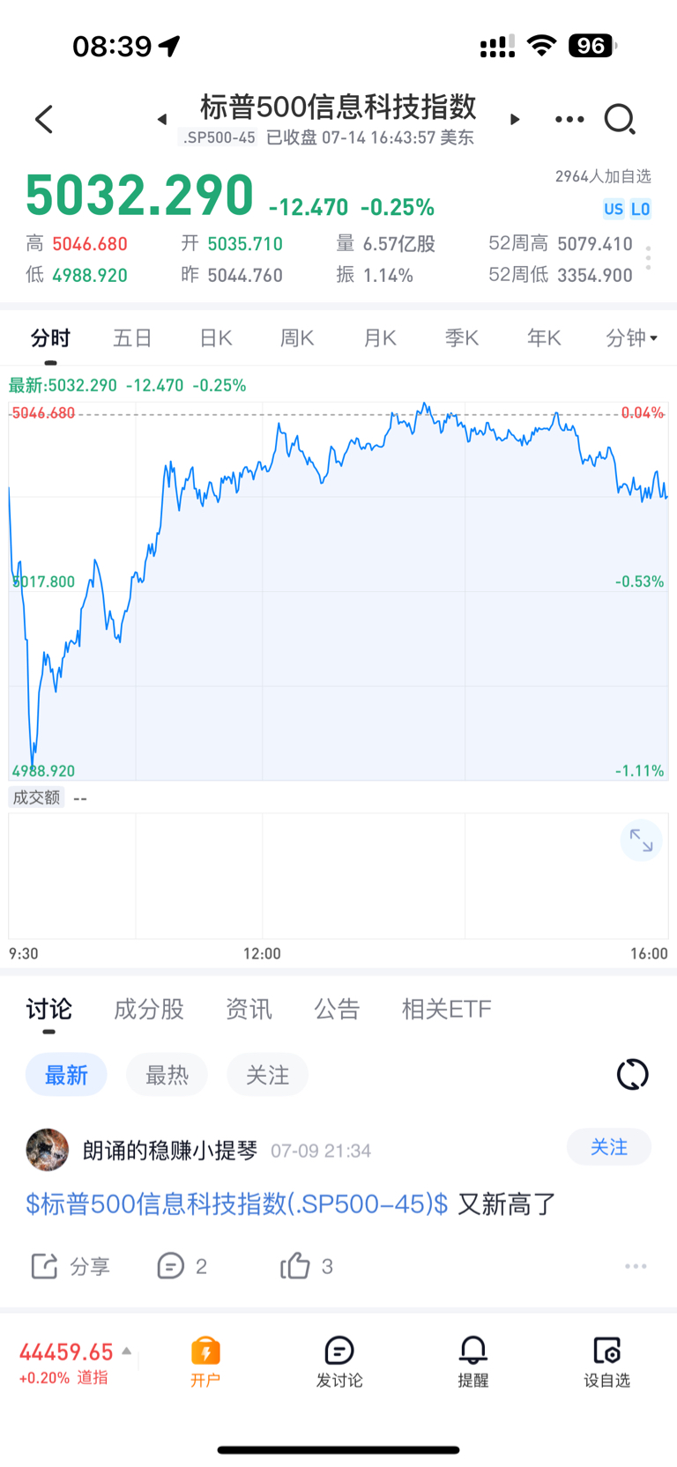Follow user with 关注 button
This screenshot has height=1467, width=677.
coord(609,1146)
